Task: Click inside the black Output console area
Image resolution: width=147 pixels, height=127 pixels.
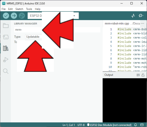Action: click(125, 100)
